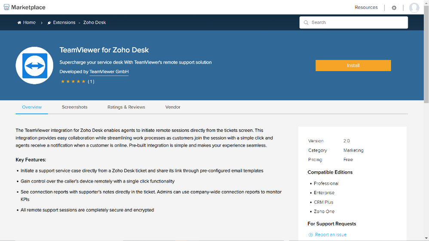Switch to the Screenshots tab
This screenshot has height=241, width=429.
(74, 107)
